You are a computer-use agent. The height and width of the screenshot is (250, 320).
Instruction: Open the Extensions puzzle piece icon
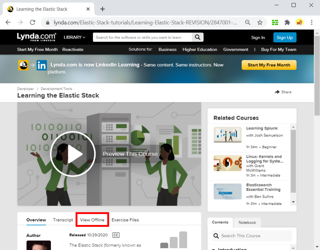pos(287,22)
